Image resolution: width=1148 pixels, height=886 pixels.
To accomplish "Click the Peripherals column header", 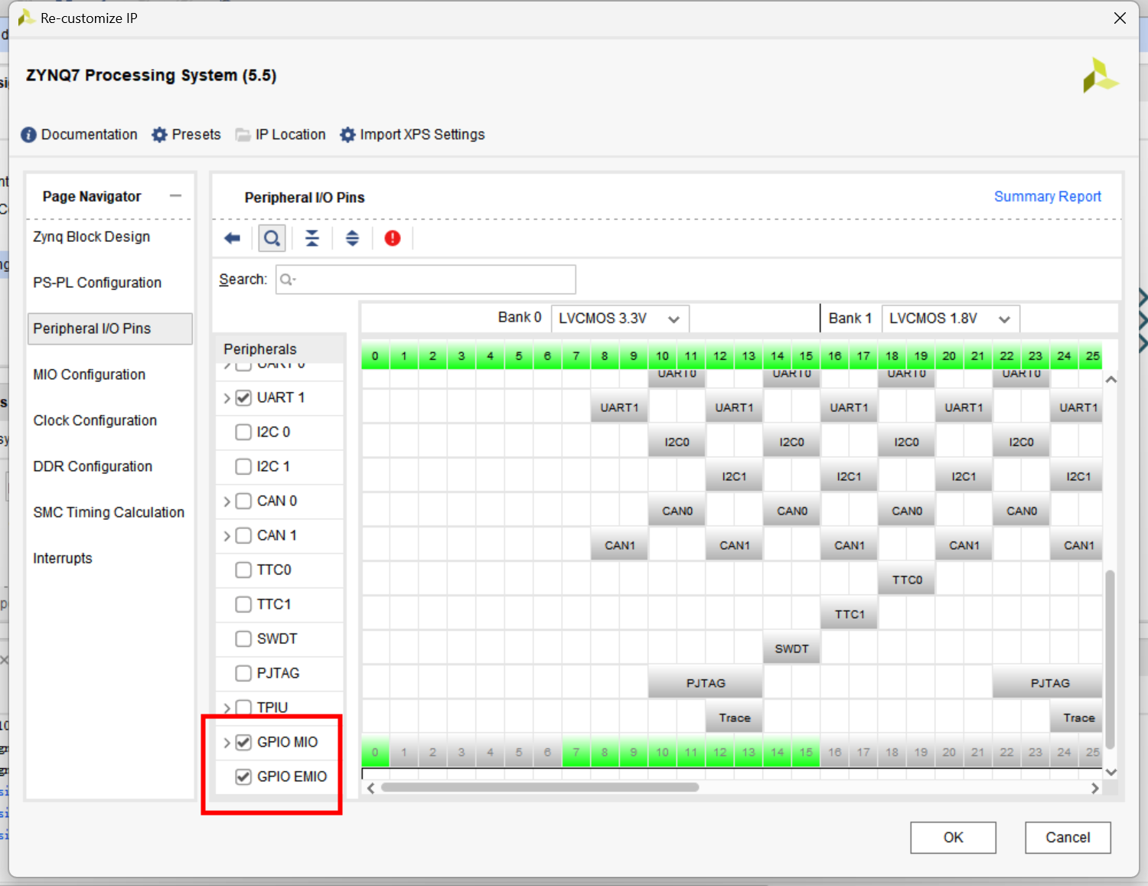I will tap(279, 349).
